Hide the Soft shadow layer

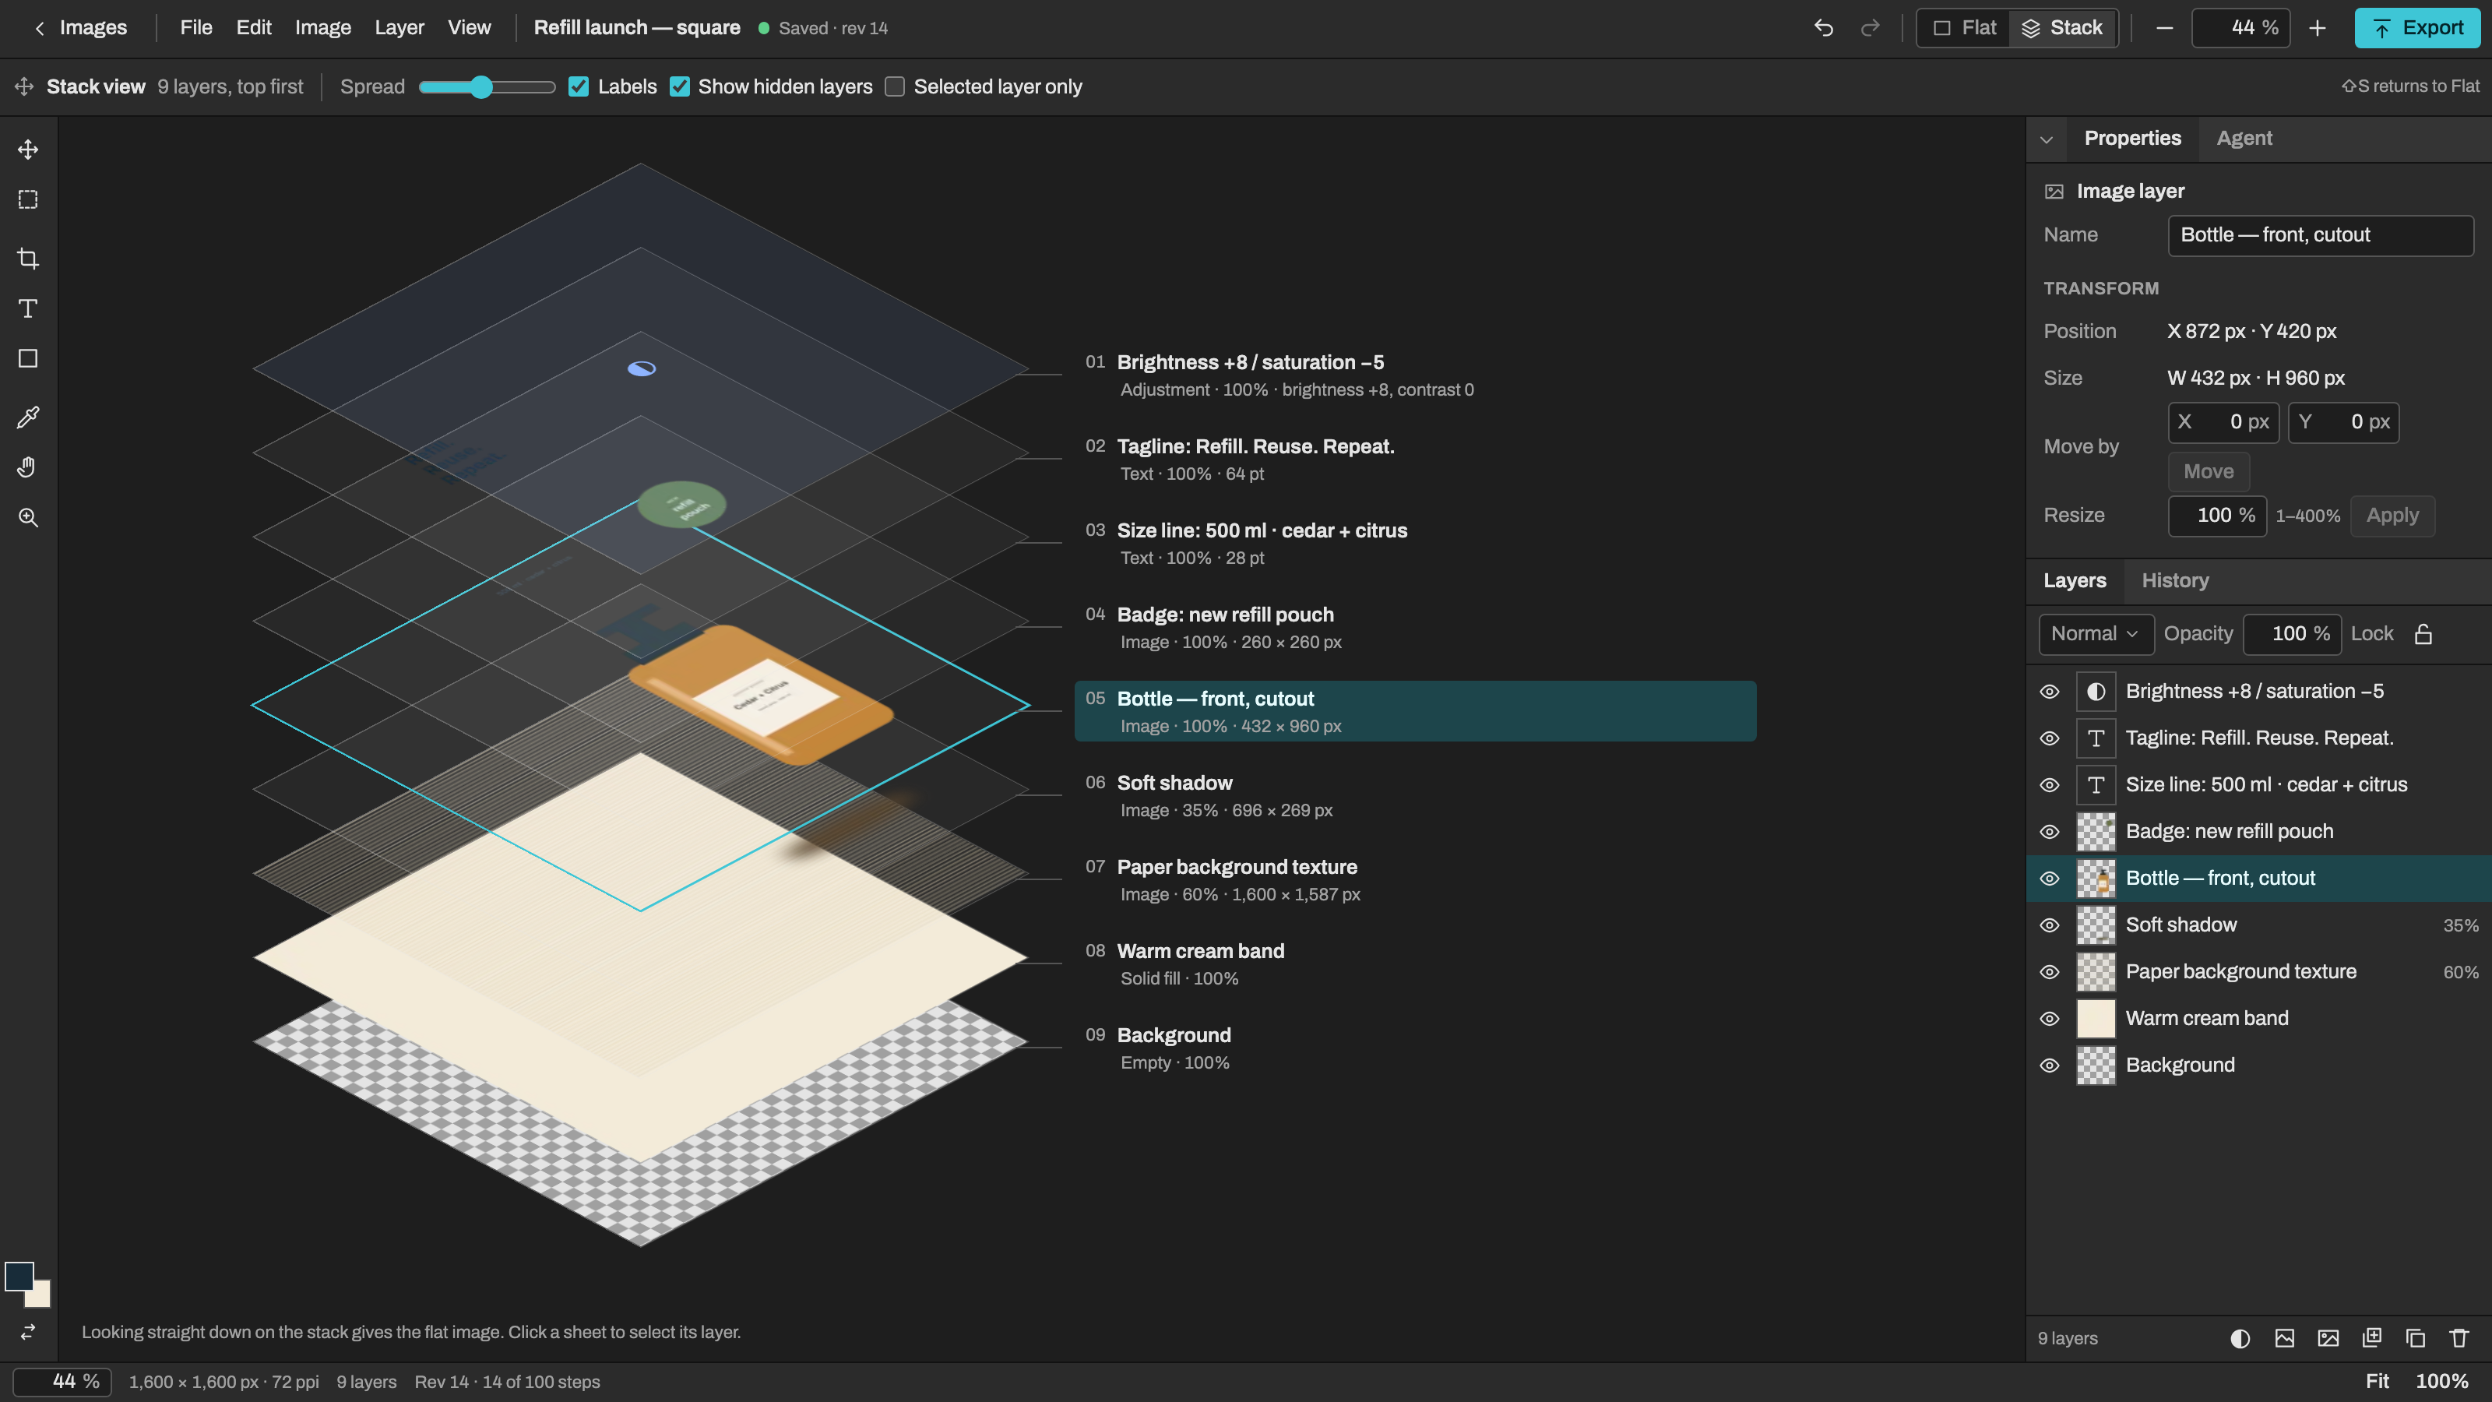tap(2050, 925)
